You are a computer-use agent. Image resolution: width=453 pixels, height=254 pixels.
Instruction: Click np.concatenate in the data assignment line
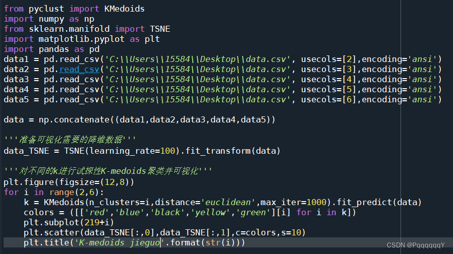[x=74, y=120]
